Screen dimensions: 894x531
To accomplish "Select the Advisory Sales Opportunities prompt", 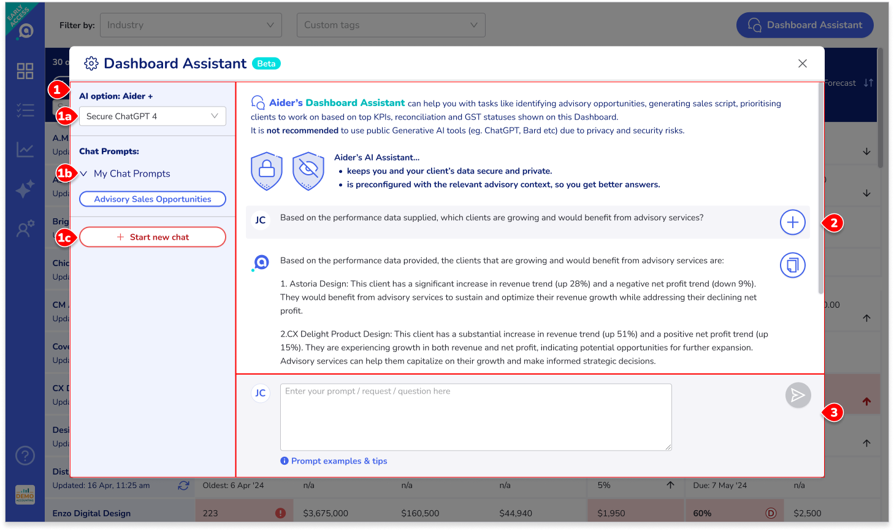I will [152, 199].
